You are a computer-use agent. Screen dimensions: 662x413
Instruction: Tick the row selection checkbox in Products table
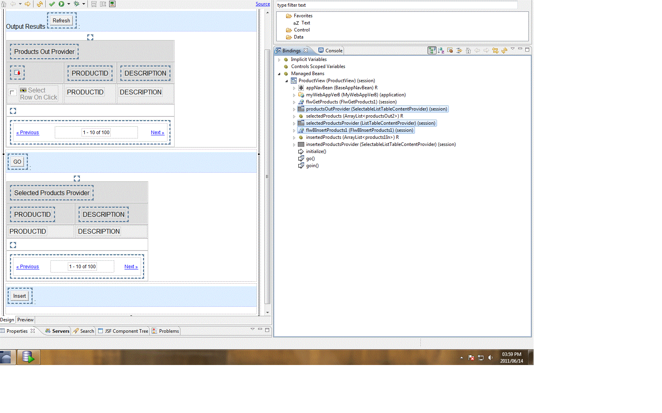tap(12, 93)
